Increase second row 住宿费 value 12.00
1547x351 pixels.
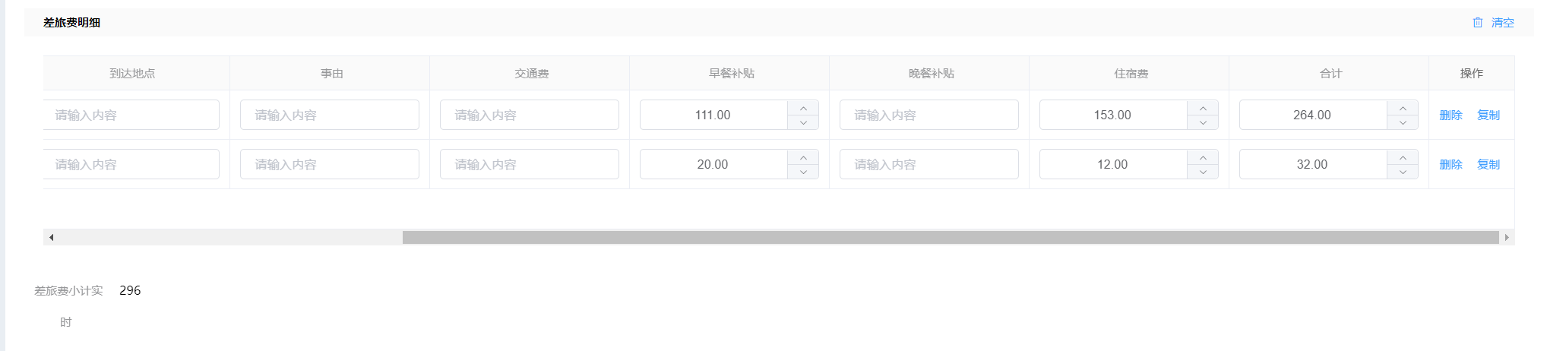coord(1203,157)
